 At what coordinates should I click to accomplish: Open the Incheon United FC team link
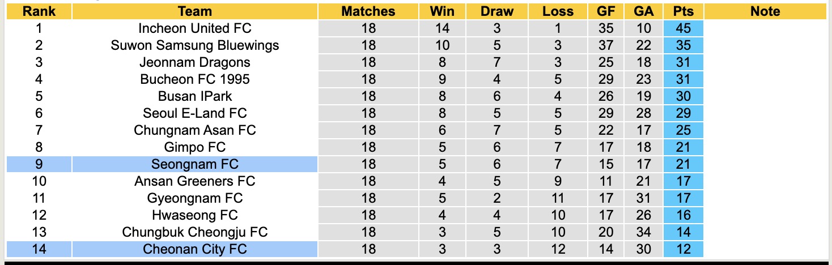click(x=195, y=28)
